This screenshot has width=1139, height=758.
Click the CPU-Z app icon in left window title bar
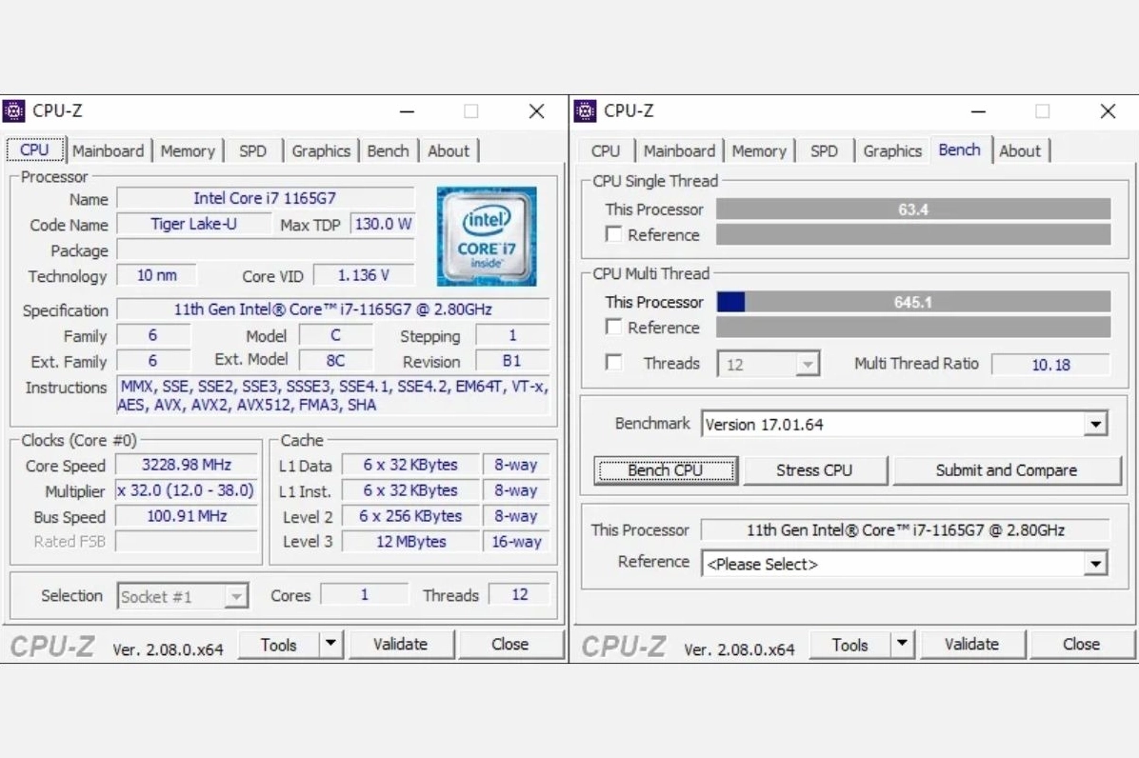pyautogui.click(x=13, y=111)
